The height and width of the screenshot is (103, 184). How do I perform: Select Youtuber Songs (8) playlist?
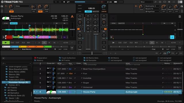16,82
